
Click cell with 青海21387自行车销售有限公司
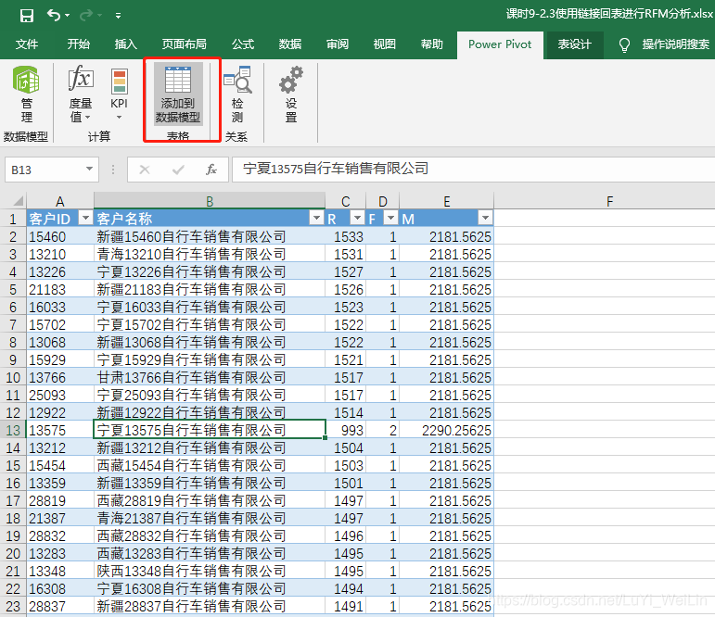click(x=210, y=518)
